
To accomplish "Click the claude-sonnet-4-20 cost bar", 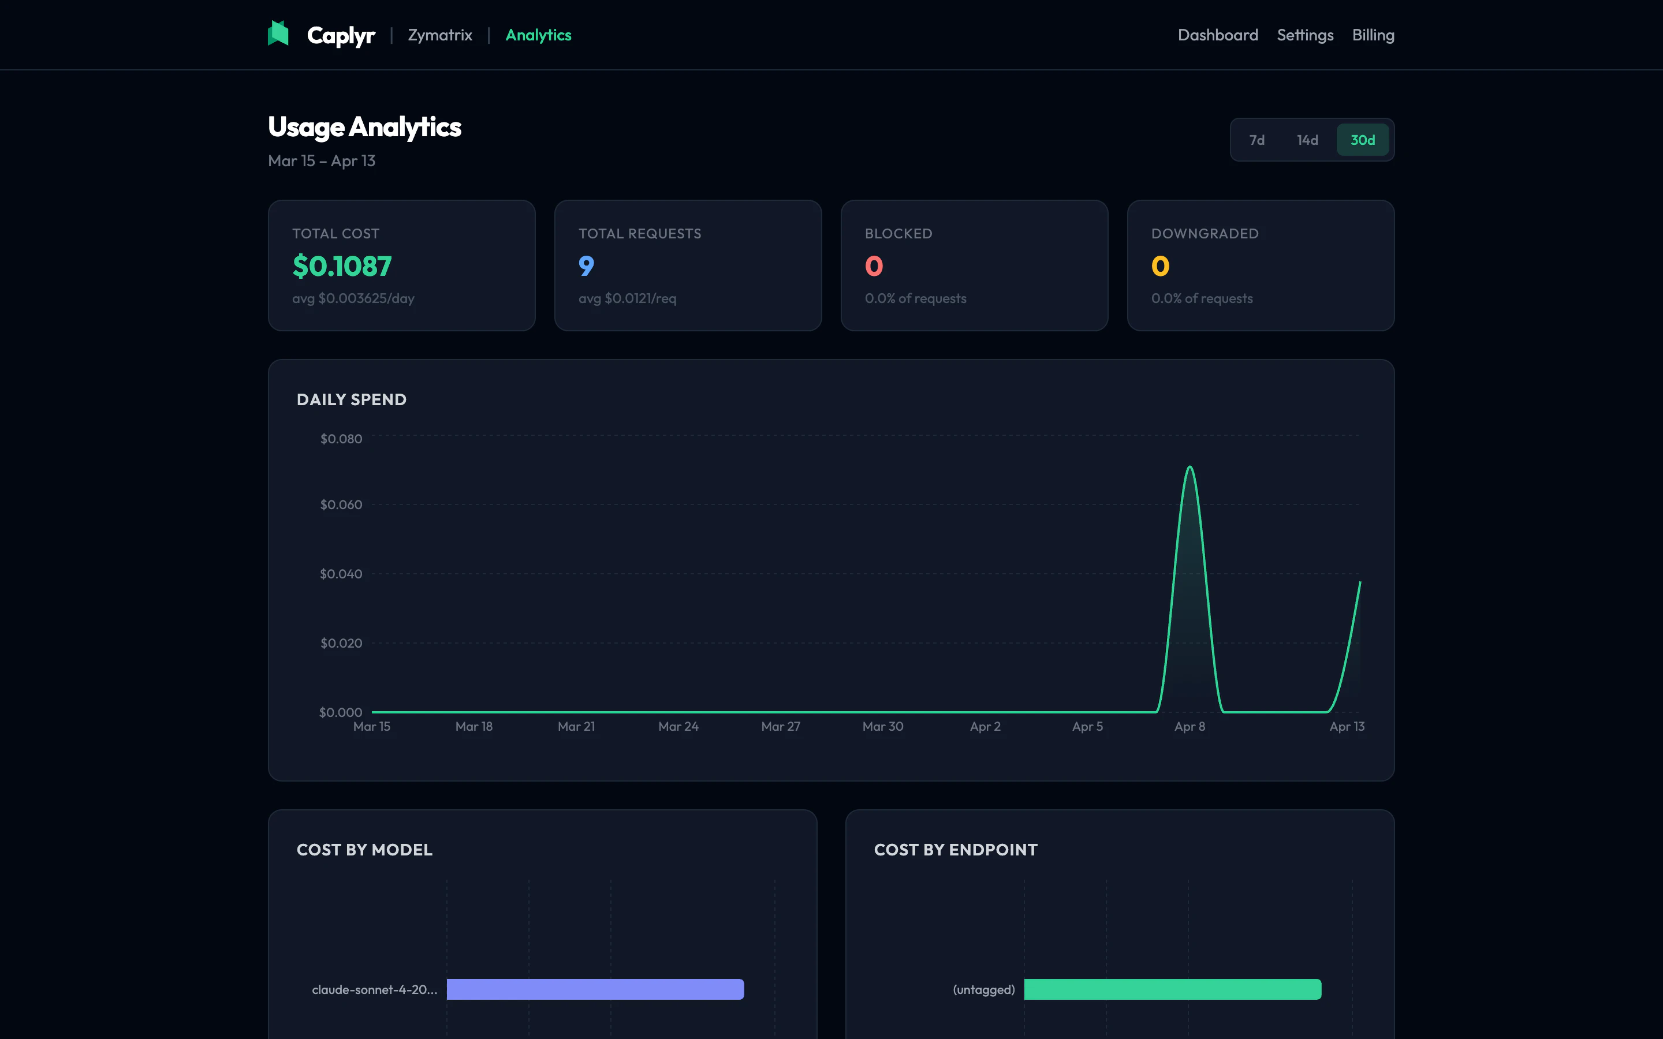I will coord(595,989).
